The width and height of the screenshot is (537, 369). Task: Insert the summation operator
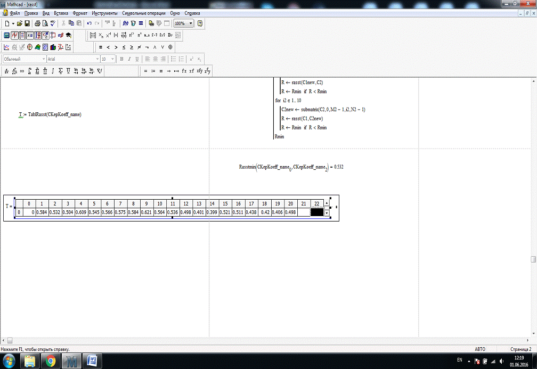pos(60,70)
